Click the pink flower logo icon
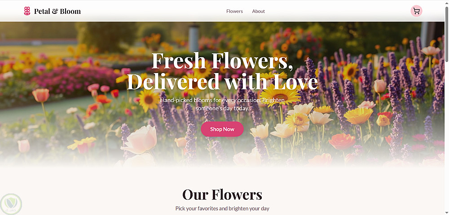Viewport: 449px width, 215px height. click(x=27, y=11)
